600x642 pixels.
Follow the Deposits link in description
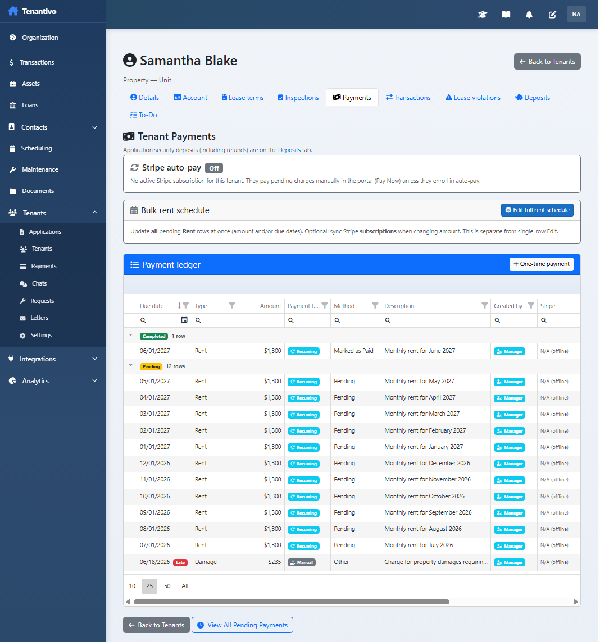289,150
